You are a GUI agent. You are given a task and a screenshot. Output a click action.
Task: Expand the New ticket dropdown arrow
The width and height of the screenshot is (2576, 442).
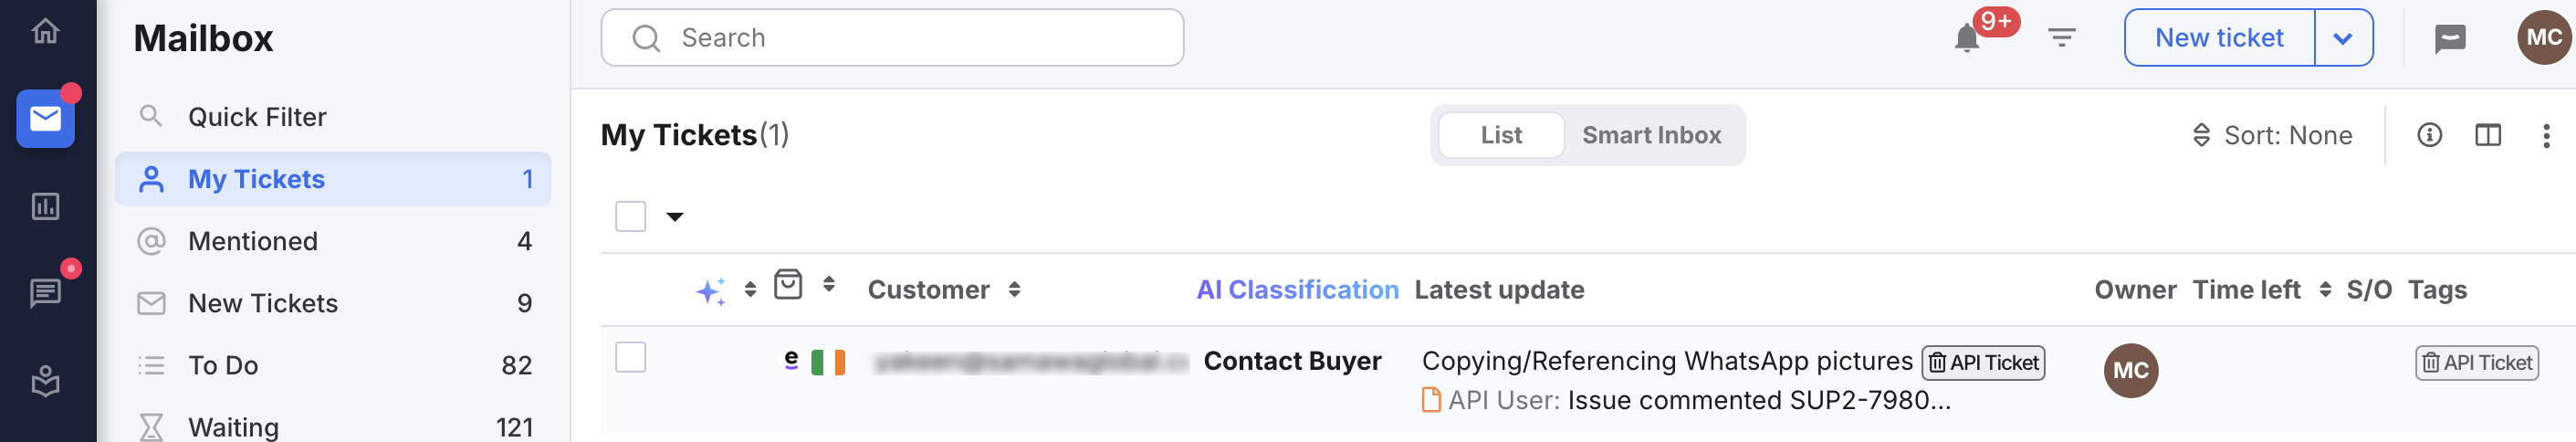coord(2343,38)
